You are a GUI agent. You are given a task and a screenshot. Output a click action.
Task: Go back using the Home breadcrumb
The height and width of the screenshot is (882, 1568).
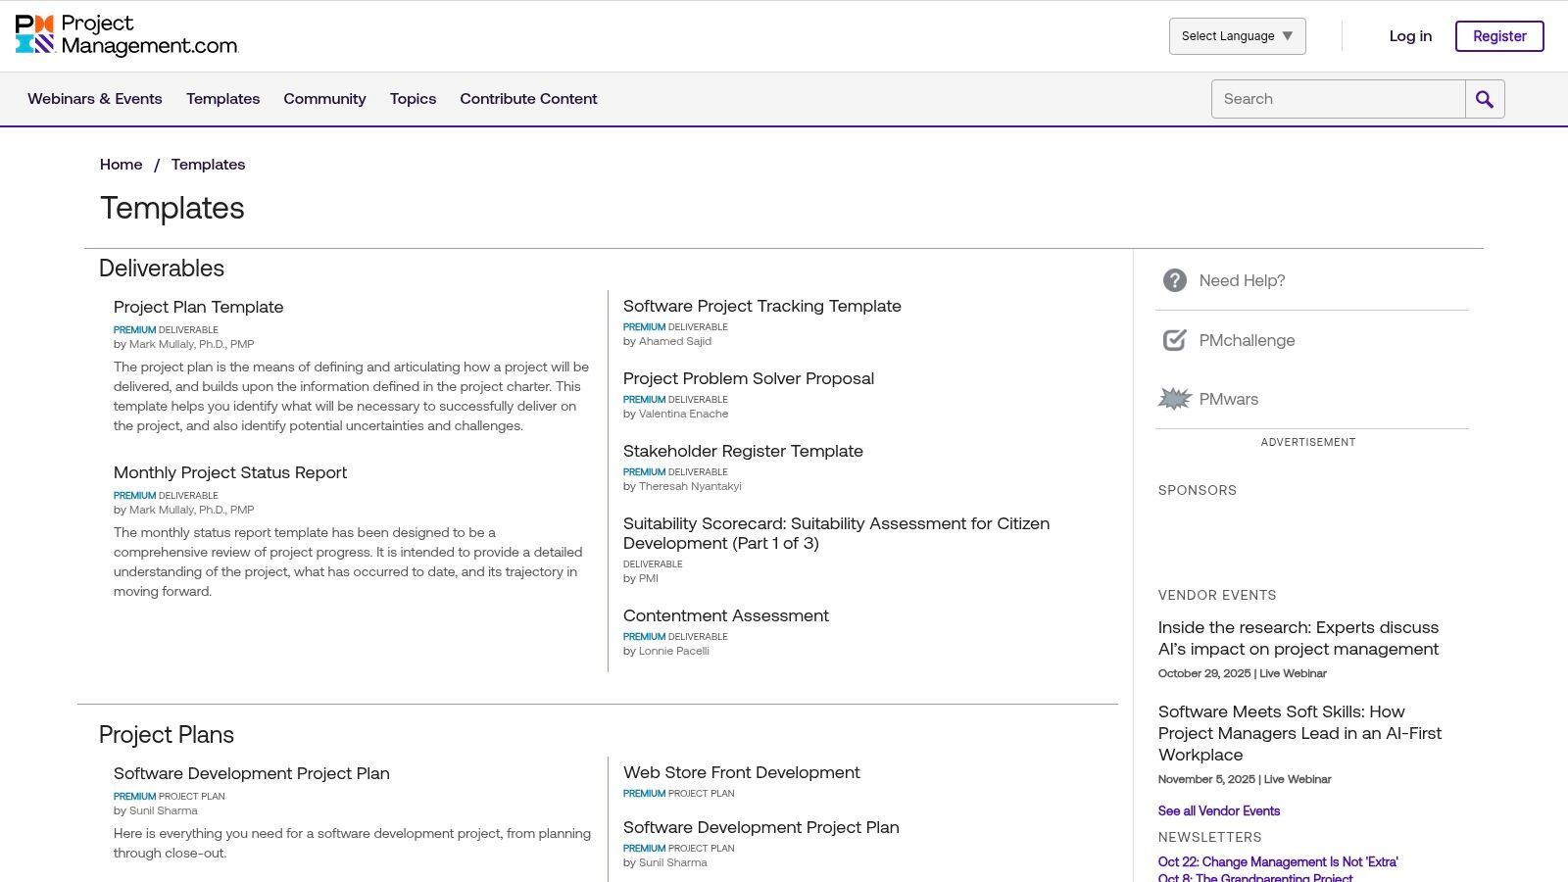tap(121, 164)
